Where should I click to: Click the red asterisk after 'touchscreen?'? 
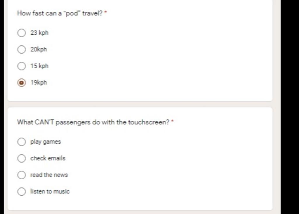click(172, 121)
